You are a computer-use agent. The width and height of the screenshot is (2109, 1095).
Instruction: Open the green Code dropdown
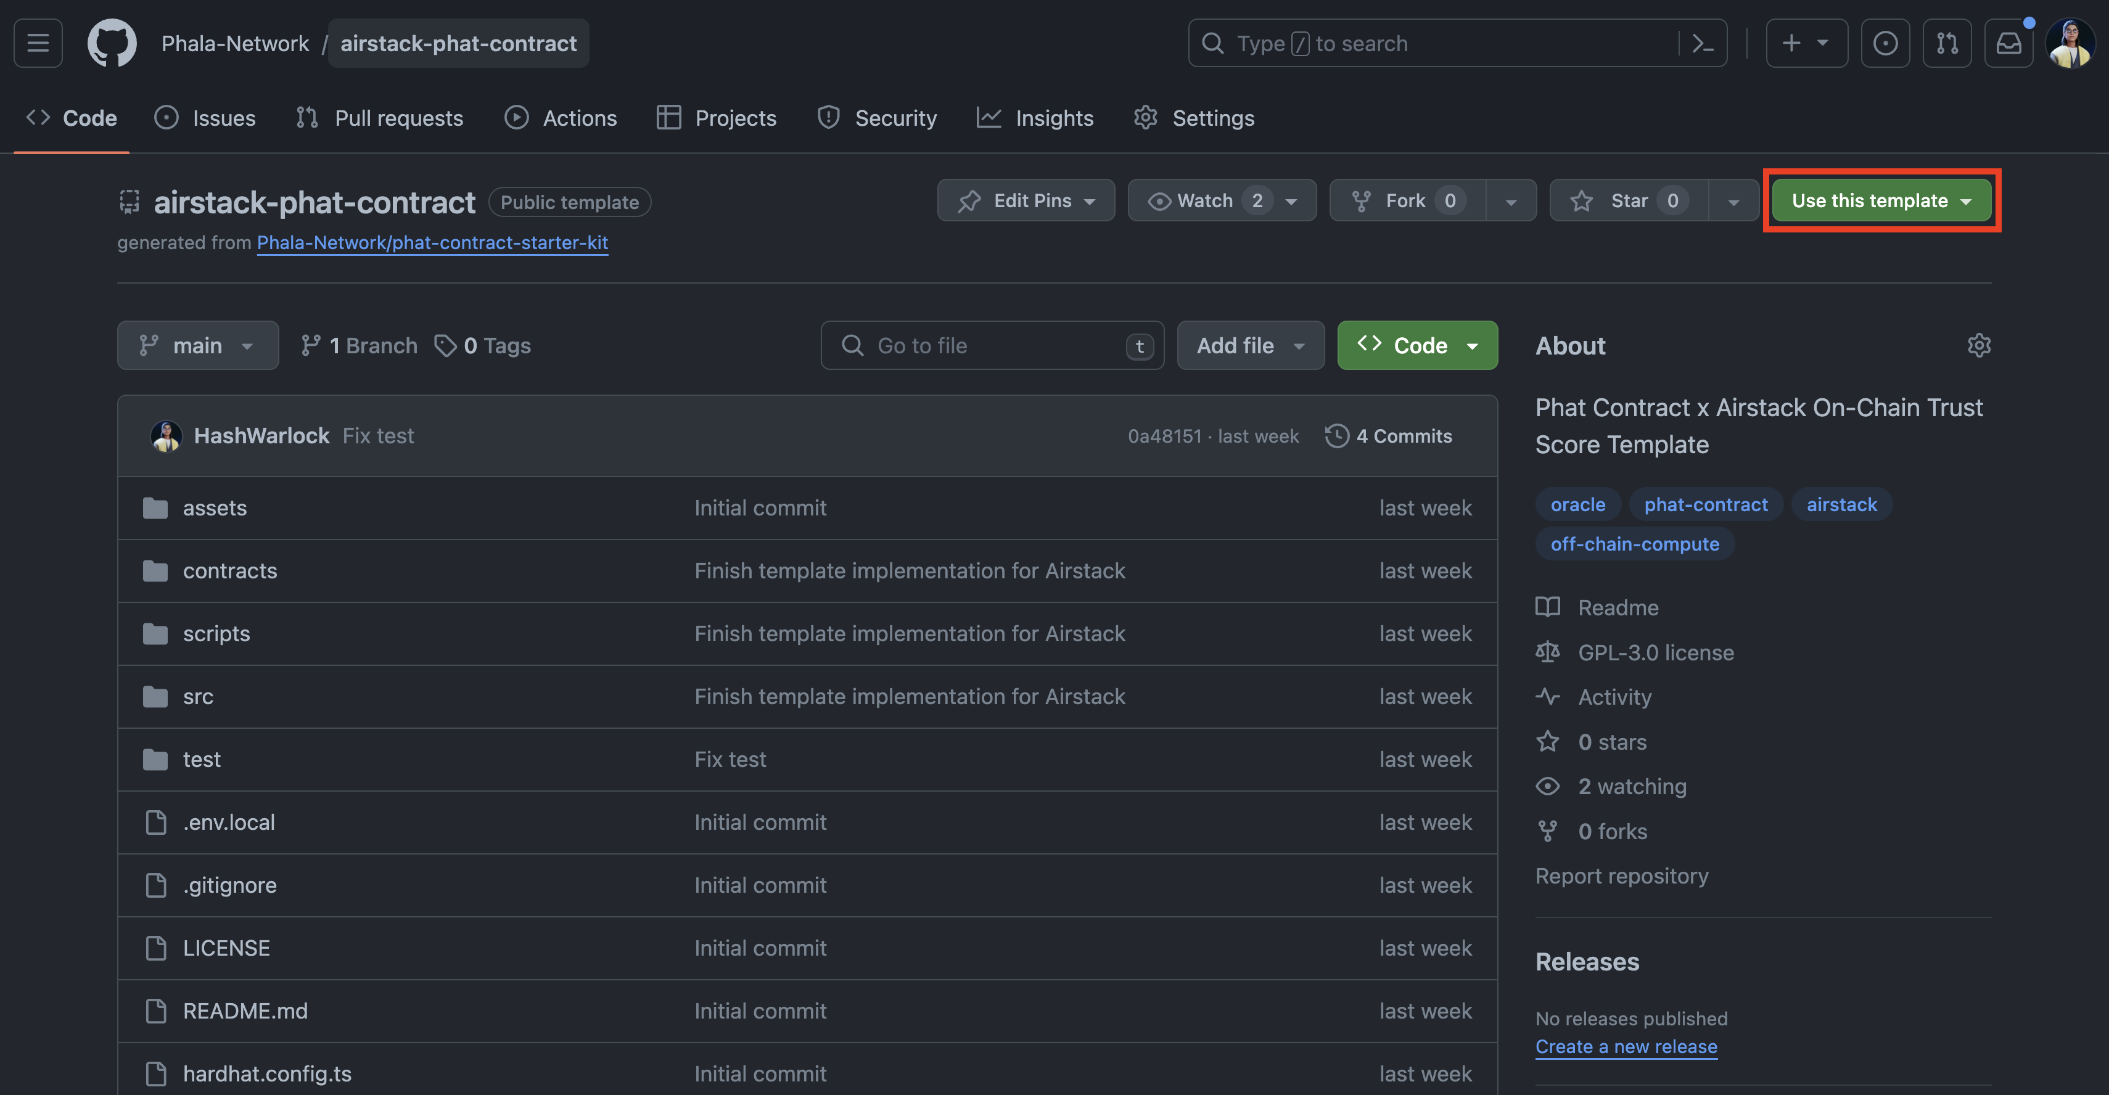tap(1417, 345)
